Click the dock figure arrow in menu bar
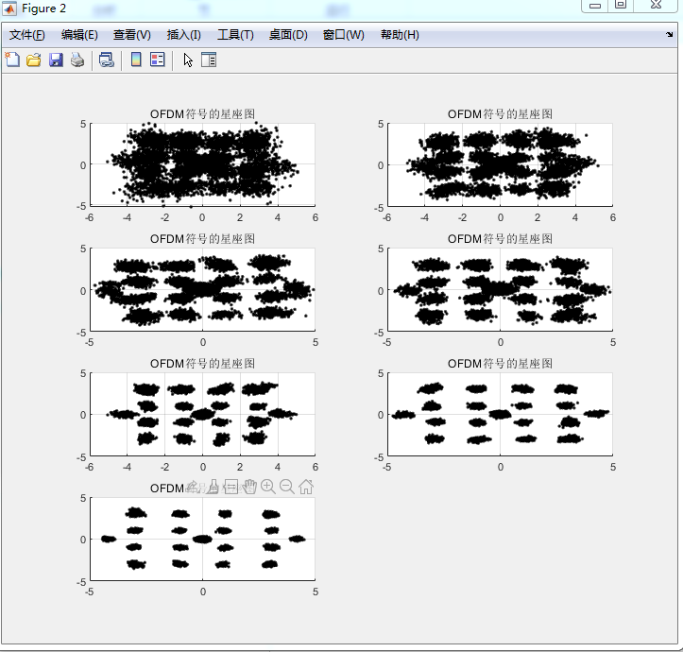This screenshot has width=683, height=652. click(670, 34)
